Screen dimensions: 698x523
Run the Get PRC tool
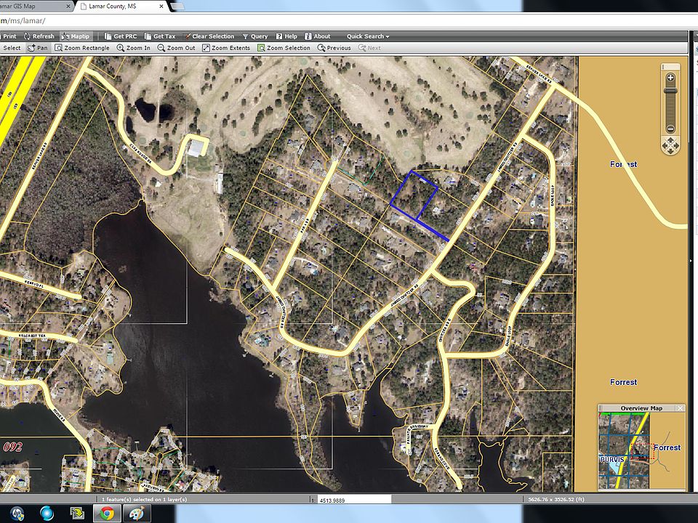[120, 36]
